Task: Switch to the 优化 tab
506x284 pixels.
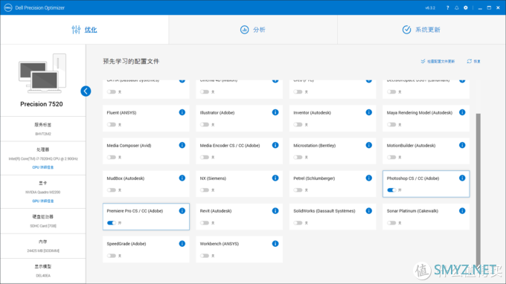Action: coord(84,30)
